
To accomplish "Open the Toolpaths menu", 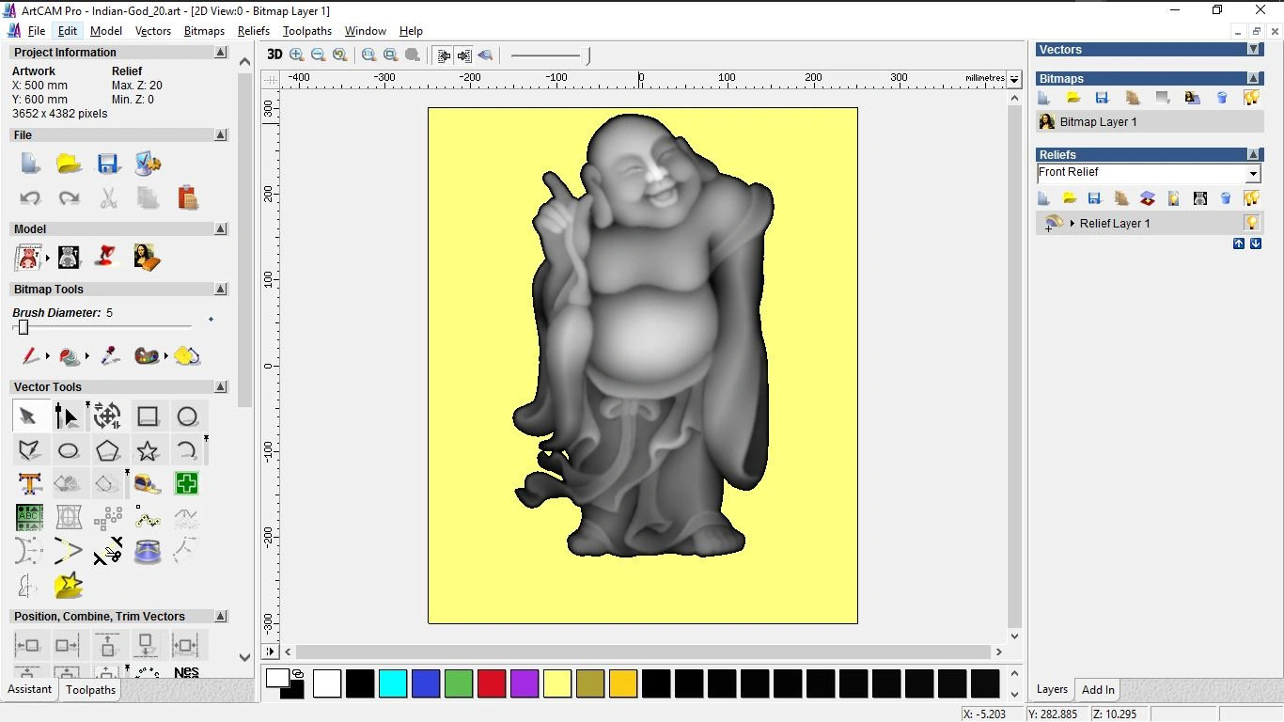I will click(x=306, y=31).
